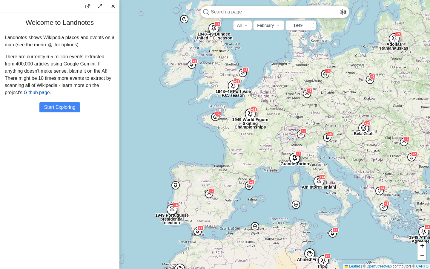
Task: Click the skull marker on Sardinia
Action: click(x=296, y=205)
